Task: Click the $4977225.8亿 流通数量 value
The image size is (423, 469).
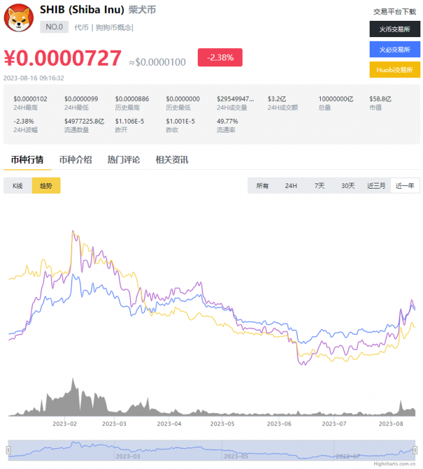Action: 84,121
